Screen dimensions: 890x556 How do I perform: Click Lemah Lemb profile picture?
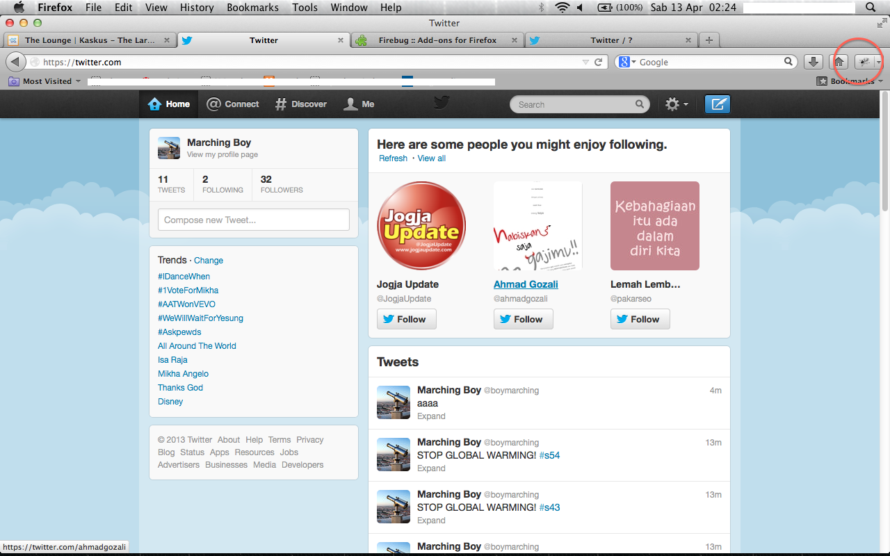pyautogui.click(x=655, y=226)
